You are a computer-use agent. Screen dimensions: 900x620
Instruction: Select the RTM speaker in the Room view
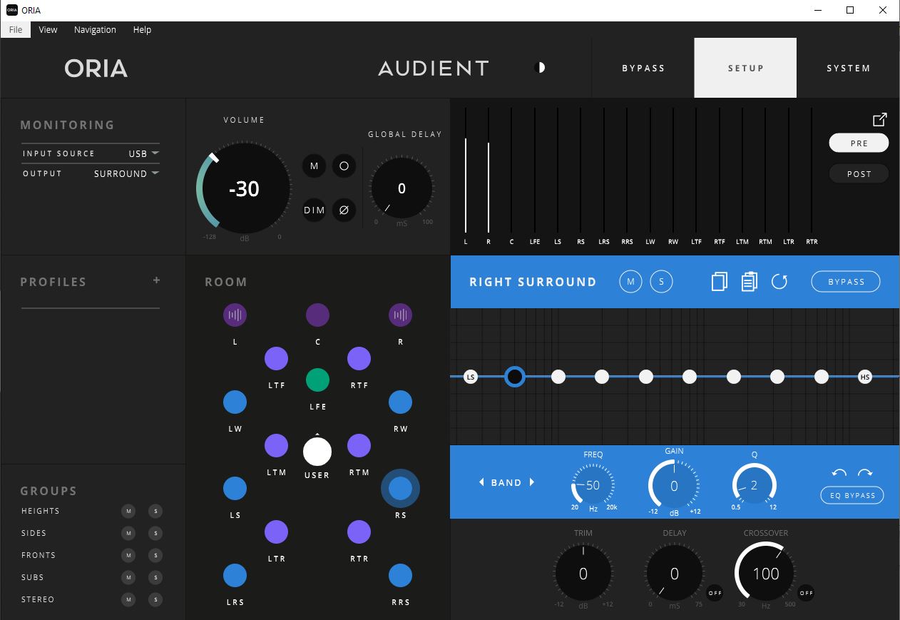(x=359, y=445)
